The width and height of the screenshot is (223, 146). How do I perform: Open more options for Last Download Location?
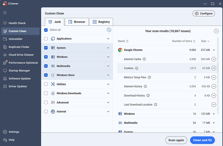(x=214, y=105)
